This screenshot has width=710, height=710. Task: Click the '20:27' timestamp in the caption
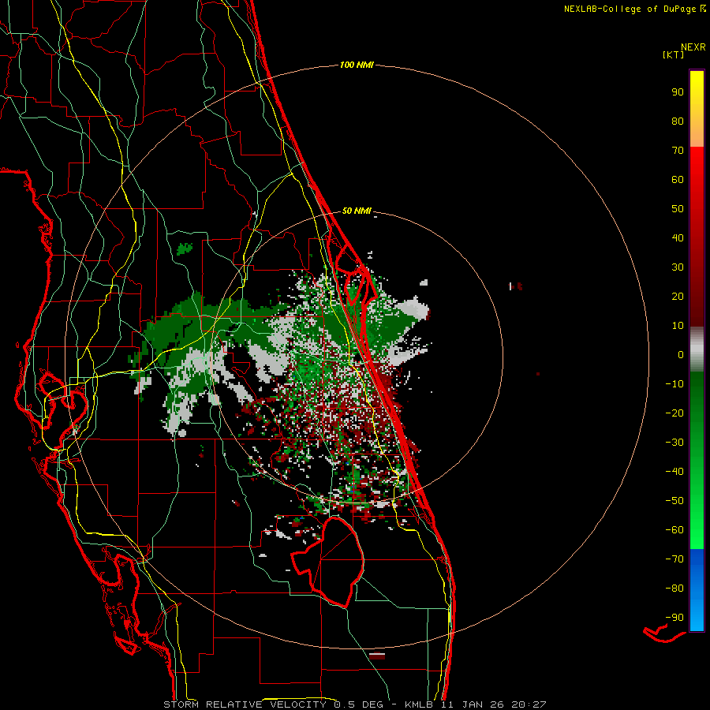tap(529, 704)
